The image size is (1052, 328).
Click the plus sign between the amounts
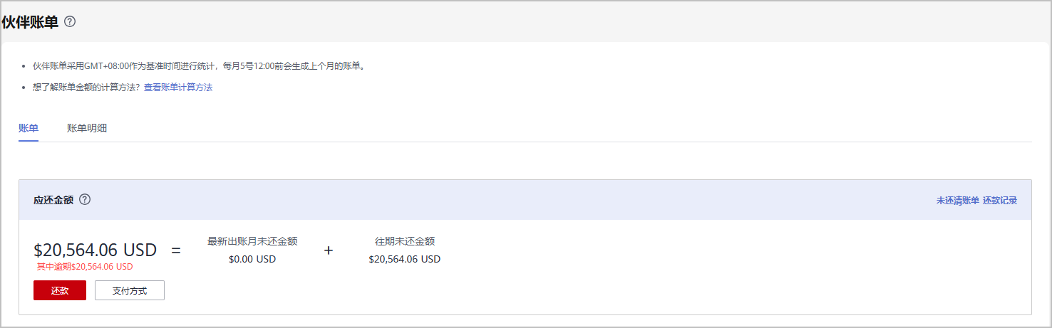329,250
